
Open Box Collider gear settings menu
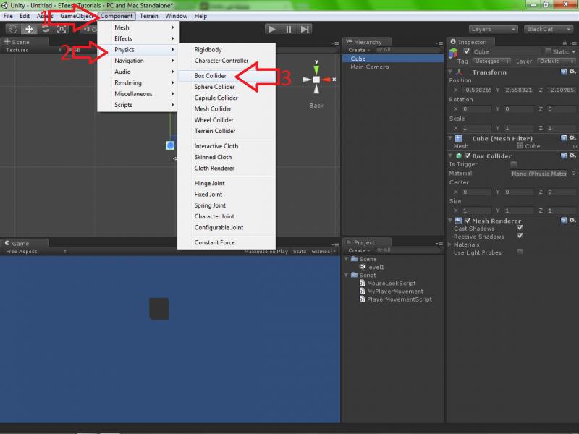click(x=572, y=156)
